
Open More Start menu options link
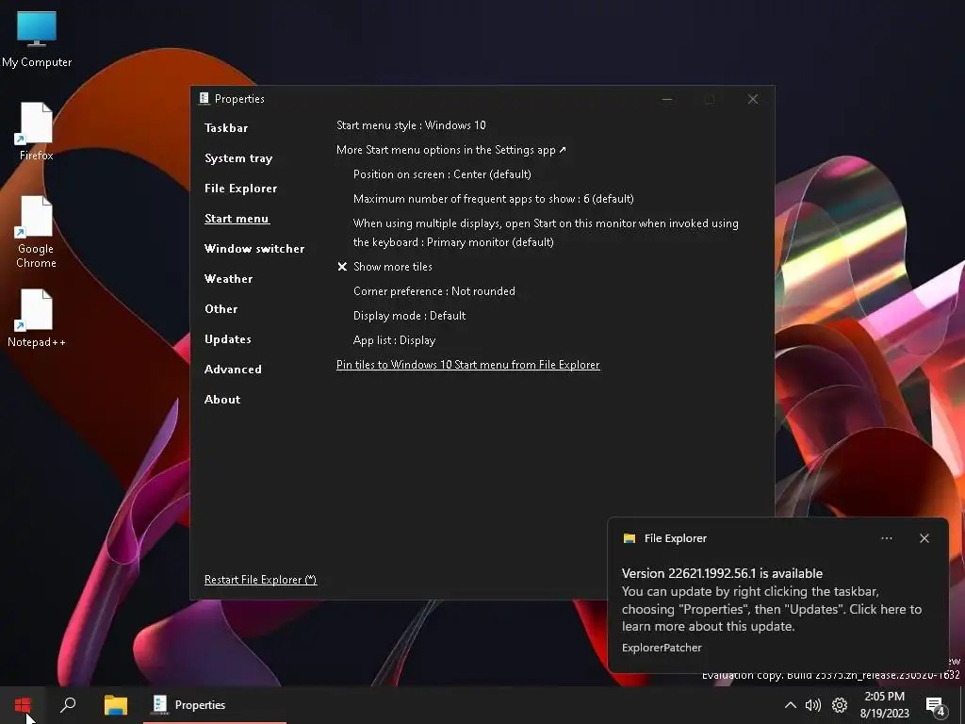(x=451, y=150)
